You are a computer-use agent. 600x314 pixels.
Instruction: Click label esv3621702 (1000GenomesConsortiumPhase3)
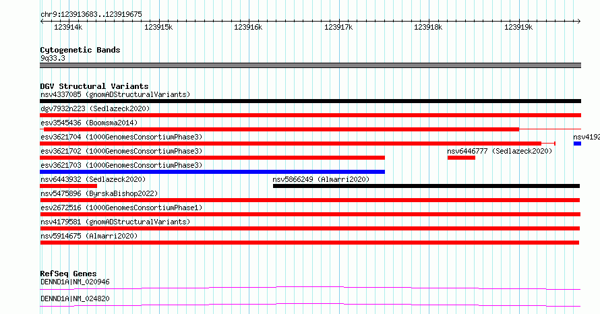tap(121, 151)
